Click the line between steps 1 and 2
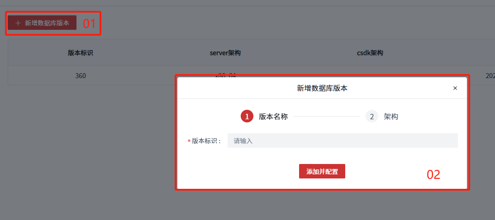 pos(326,117)
